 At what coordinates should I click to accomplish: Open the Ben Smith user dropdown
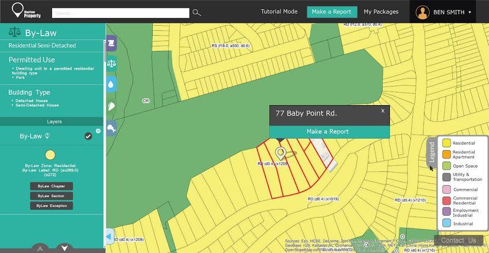(x=444, y=12)
